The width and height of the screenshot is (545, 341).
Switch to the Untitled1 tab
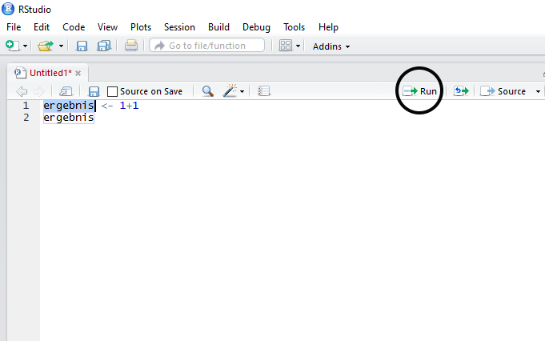click(x=50, y=73)
